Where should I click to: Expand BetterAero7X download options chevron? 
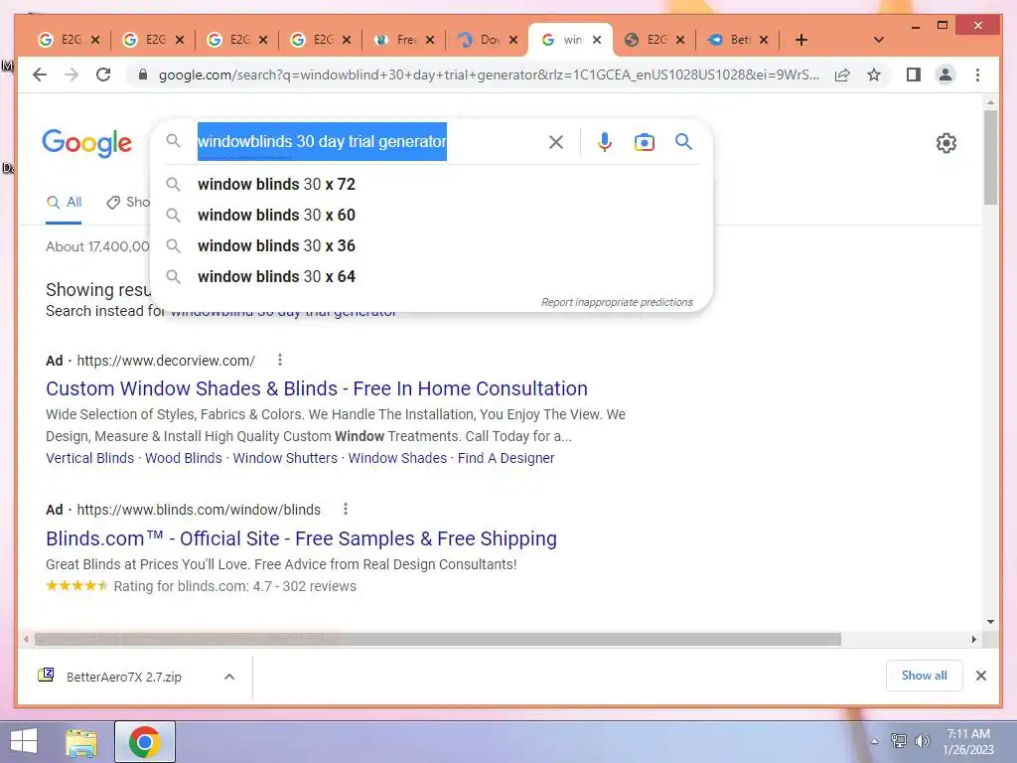(x=229, y=677)
